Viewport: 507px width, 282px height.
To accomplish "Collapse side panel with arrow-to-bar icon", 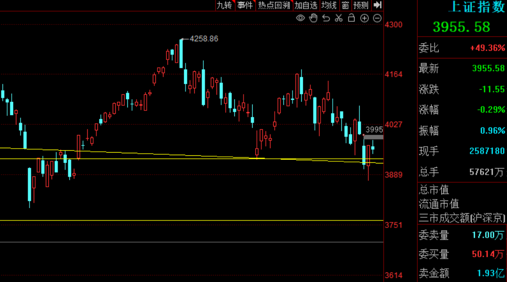I will click(378, 5).
